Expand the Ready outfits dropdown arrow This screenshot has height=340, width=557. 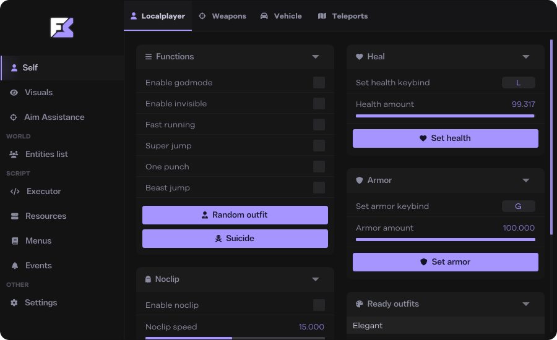pos(526,304)
